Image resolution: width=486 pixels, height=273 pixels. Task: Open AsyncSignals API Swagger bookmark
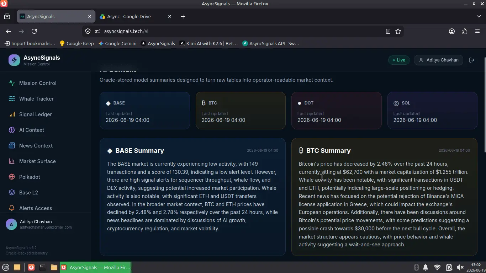(x=271, y=43)
